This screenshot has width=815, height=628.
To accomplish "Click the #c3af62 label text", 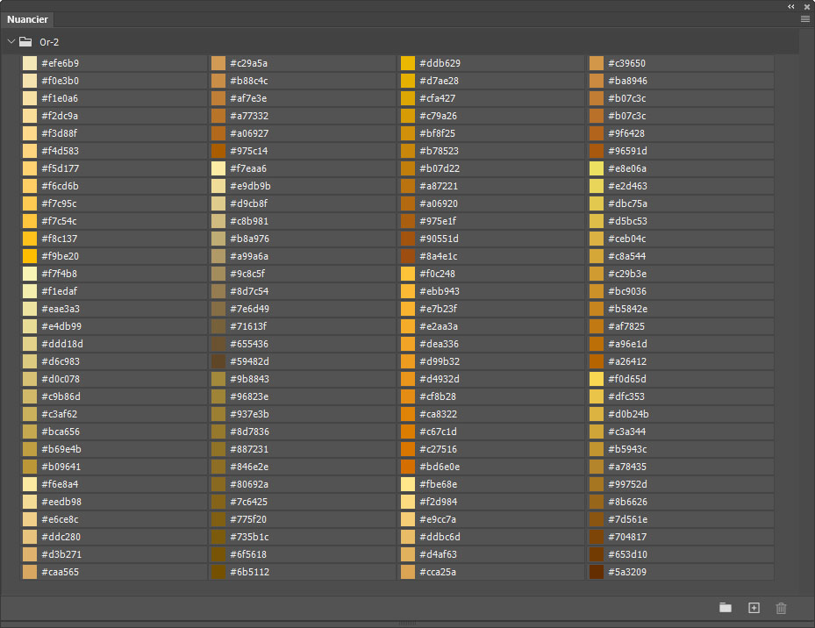I will click(x=60, y=414).
